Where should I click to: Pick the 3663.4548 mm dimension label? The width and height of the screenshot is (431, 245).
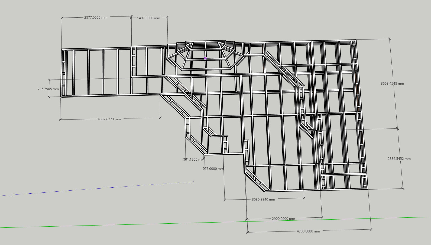[392, 84]
